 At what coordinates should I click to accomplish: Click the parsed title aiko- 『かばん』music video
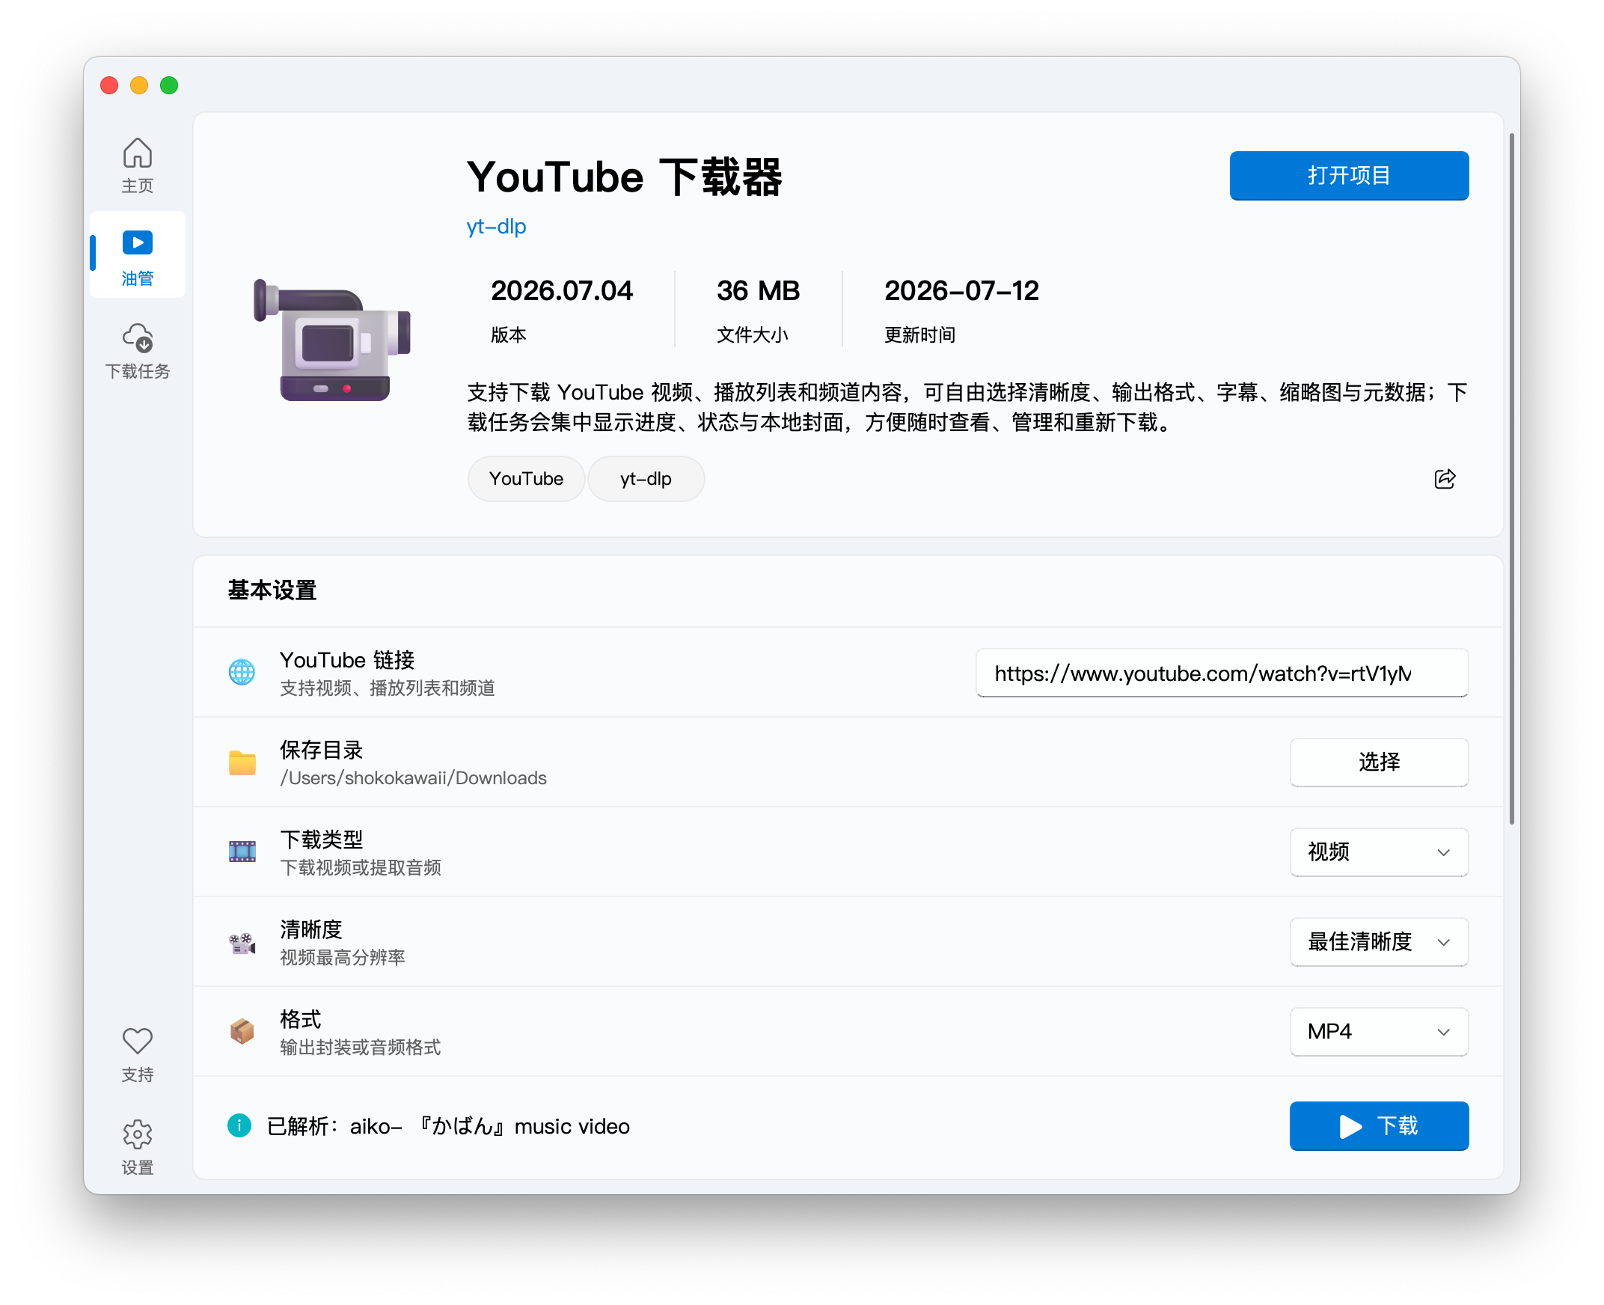(x=490, y=1126)
